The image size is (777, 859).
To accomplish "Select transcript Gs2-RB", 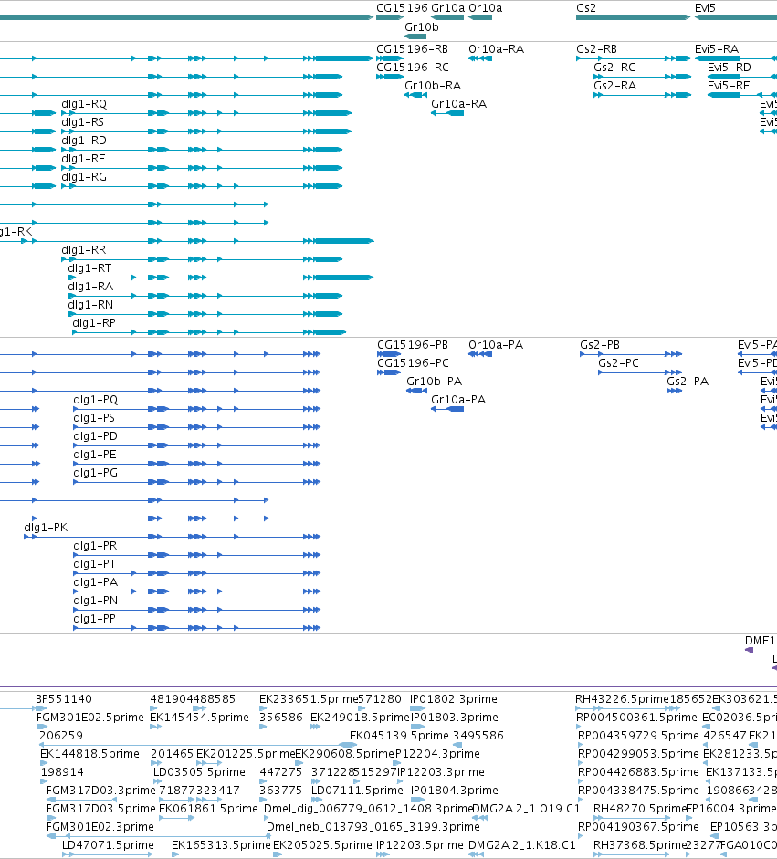I will click(596, 49).
